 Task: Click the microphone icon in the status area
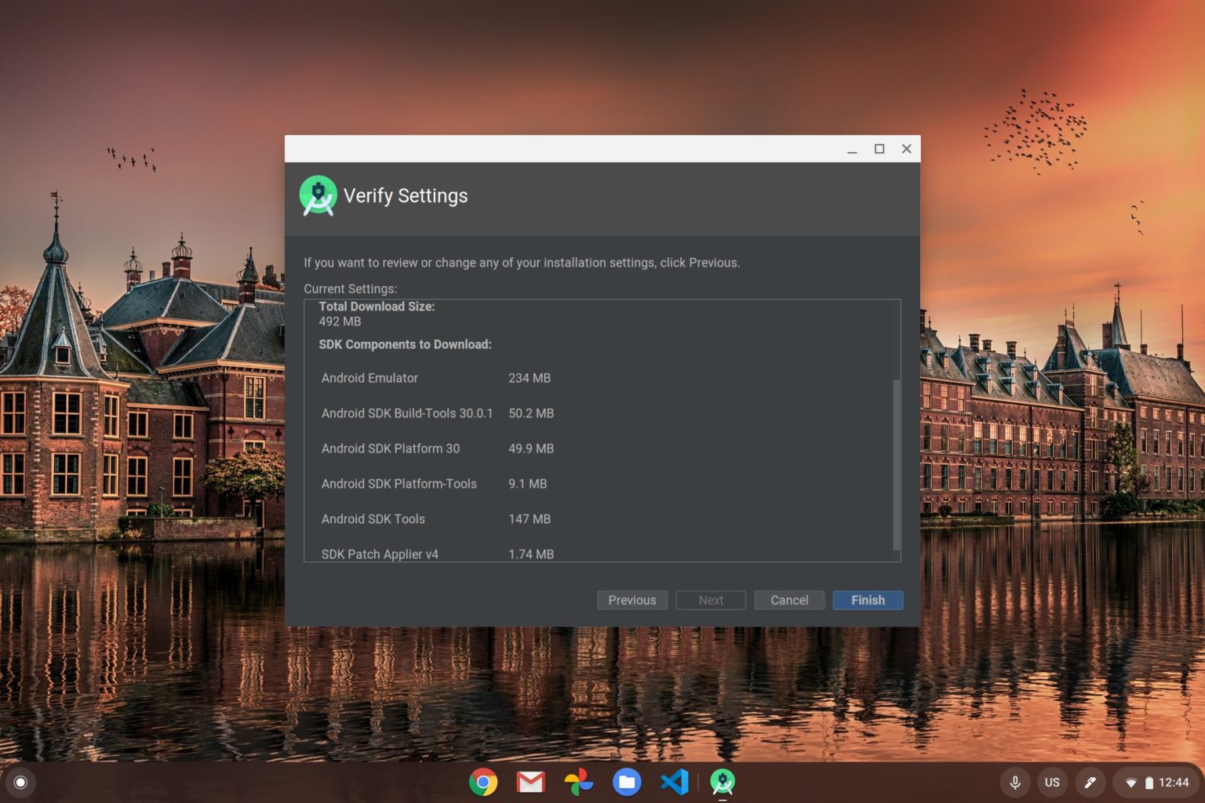point(1015,782)
